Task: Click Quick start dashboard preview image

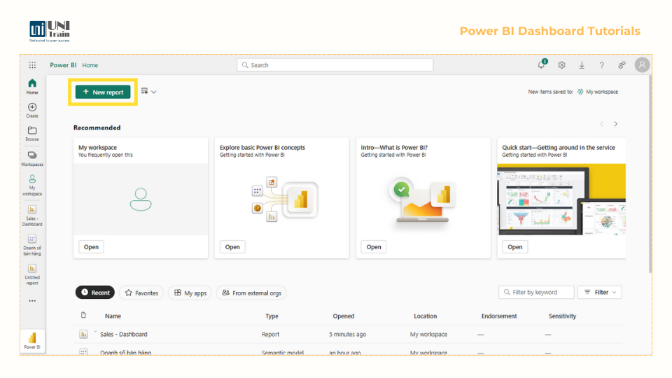Action: (561, 199)
